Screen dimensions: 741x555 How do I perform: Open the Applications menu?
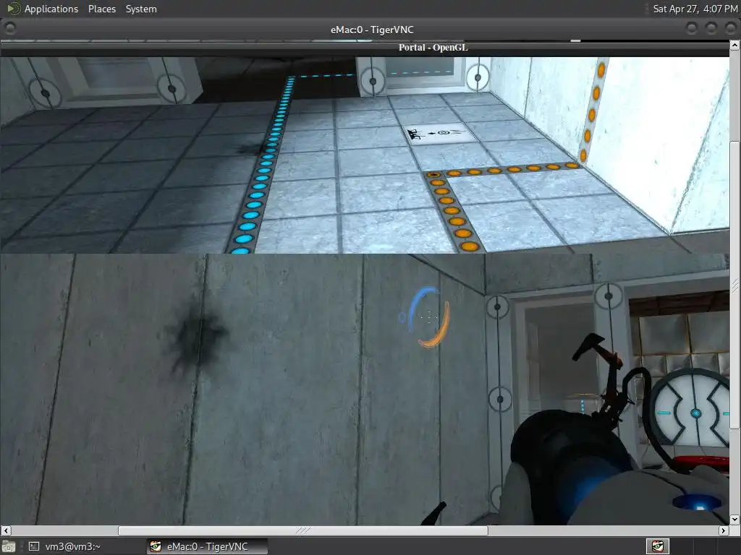click(x=51, y=9)
